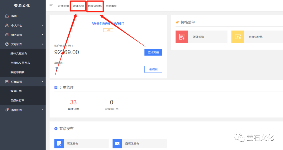Click the 自媒体发布 card label
This screenshot has width=283, height=150.
tap(132, 143)
